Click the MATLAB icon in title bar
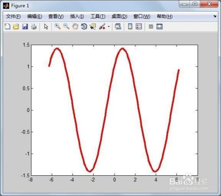221x196 pixels. coord(6,6)
